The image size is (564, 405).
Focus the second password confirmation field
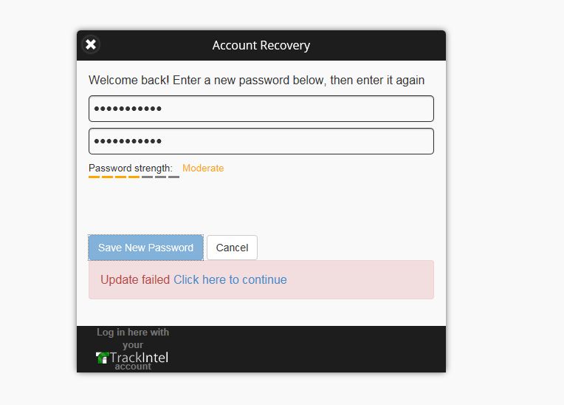pos(261,141)
